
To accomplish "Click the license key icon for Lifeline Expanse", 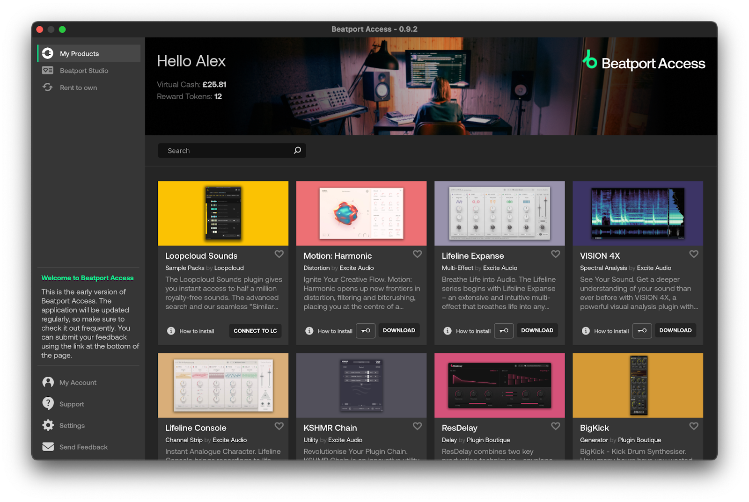I will (x=504, y=331).
